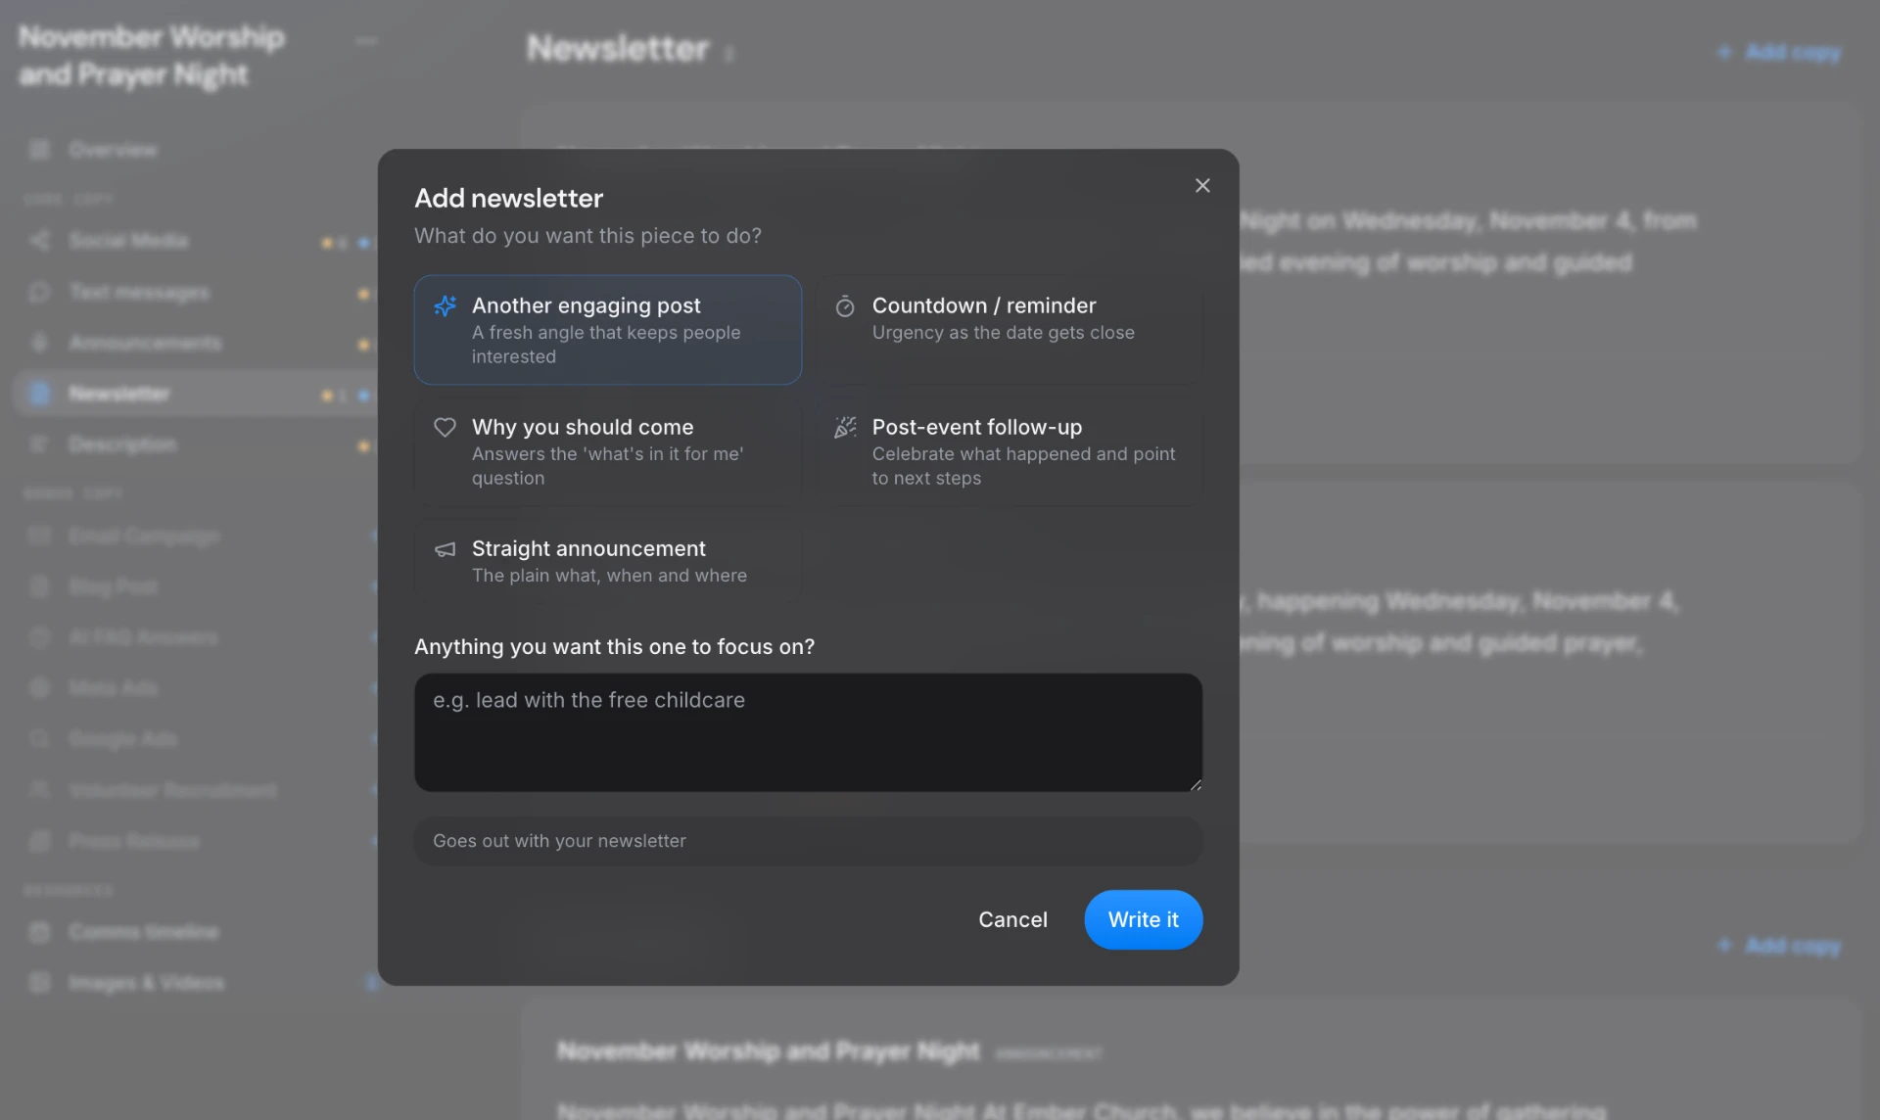The image size is (1880, 1120).
Task: Open Description in the sidebar
Action: 196,444
